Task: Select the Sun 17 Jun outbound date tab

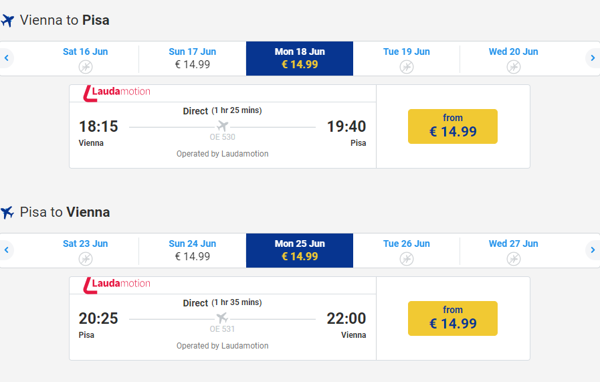Action: (x=193, y=58)
